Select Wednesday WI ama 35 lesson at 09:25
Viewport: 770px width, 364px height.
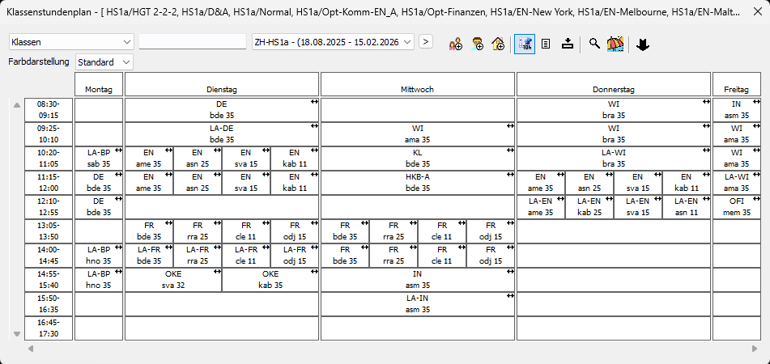point(418,133)
